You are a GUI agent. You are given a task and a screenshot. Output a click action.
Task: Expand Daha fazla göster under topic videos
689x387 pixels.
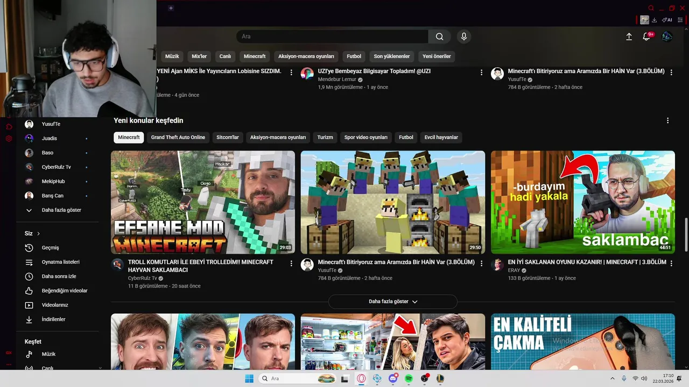(393, 302)
